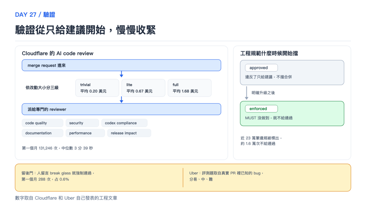Click the '依改動大小分三級' label

42,88
